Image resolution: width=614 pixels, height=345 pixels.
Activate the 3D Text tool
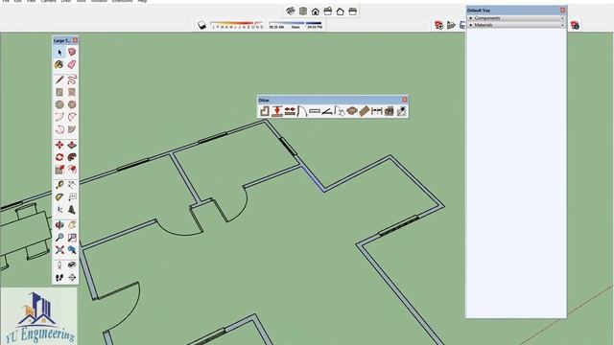(x=72, y=210)
